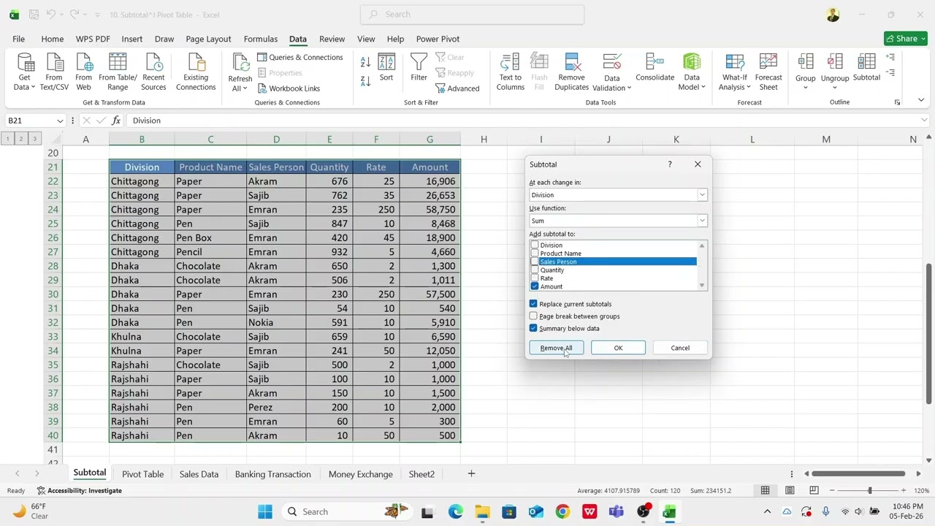
Task: Click the Share button
Action: 906,39
